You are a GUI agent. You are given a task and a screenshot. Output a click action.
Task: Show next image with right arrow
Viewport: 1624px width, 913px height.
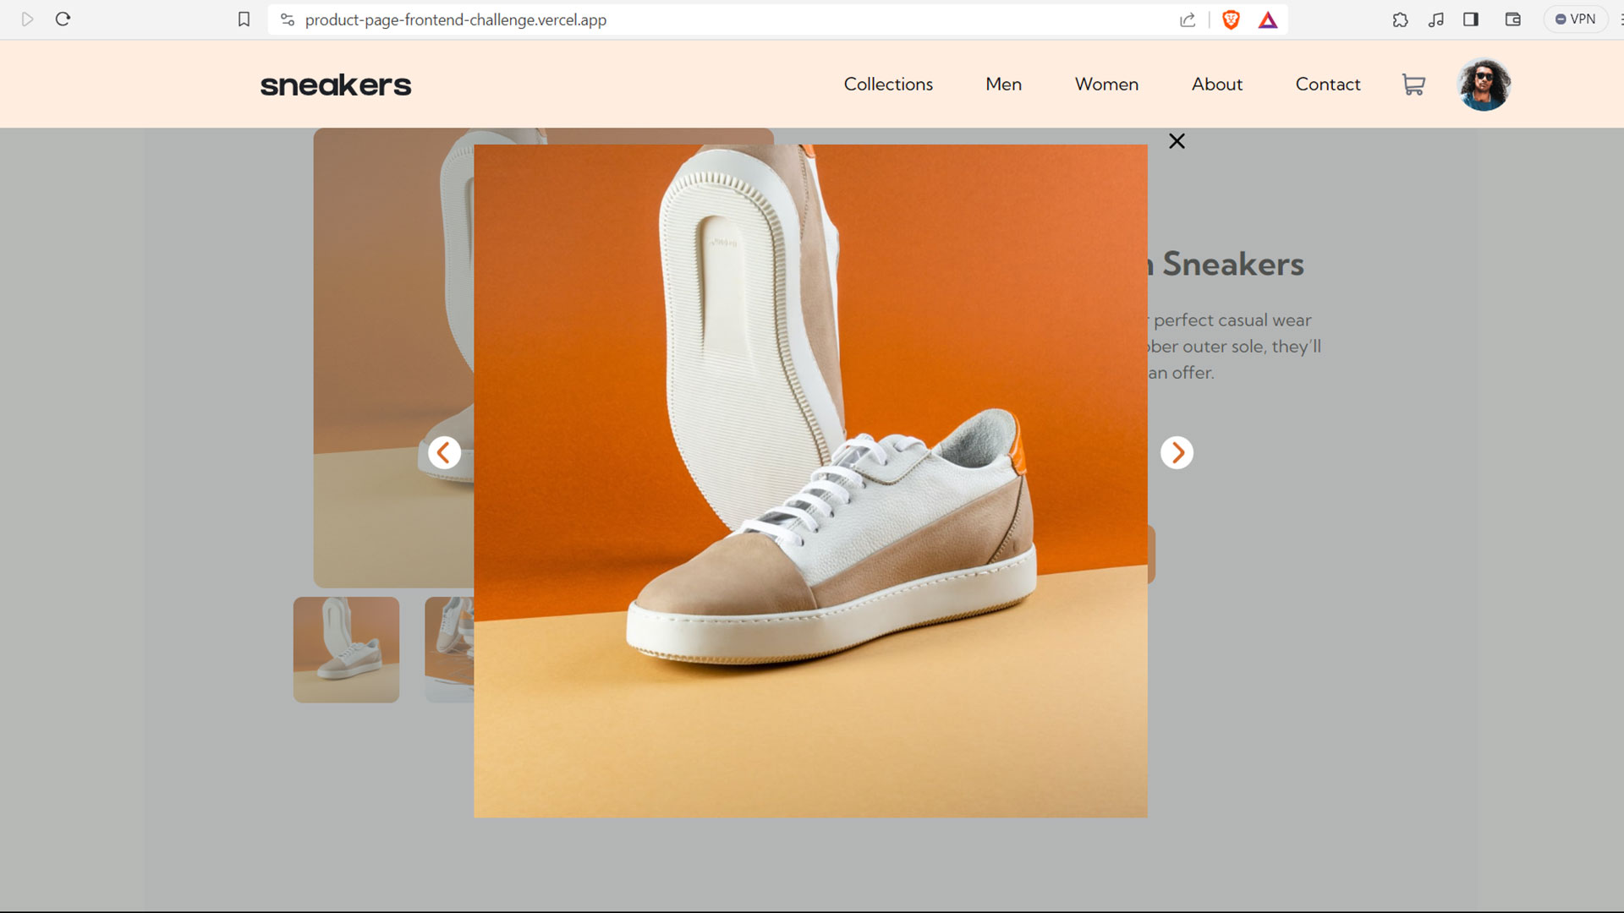[x=1177, y=453]
